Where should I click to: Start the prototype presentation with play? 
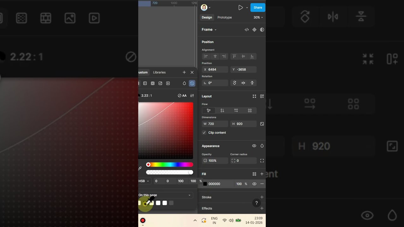[x=241, y=8]
